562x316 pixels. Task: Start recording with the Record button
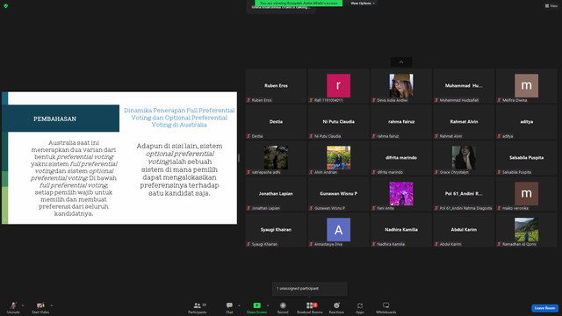pyautogui.click(x=283, y=307)
